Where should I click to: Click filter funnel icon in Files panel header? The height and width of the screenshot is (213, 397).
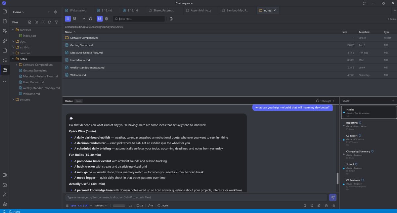(56, 22)
